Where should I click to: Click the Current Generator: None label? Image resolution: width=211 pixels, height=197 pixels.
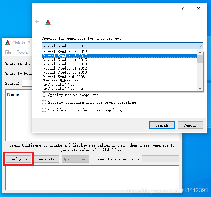pyautogui.click(x=115, y=159)
